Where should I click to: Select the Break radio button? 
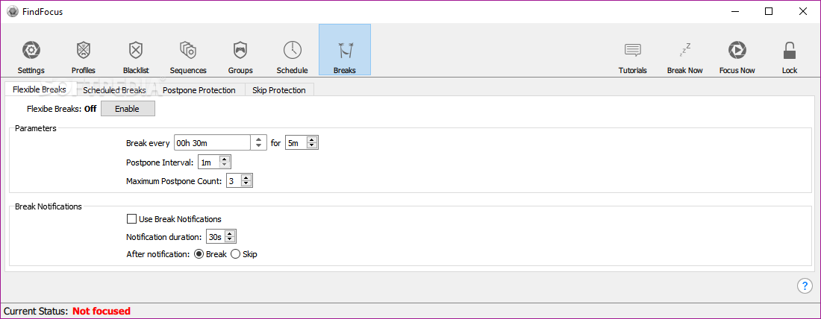point(199,255)
